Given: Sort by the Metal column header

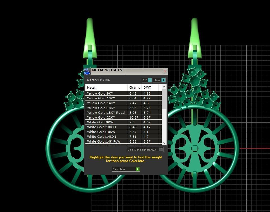Looking at the screenshot, I should pos(107,88).
